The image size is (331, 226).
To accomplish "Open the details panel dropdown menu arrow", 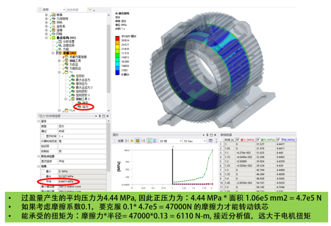I will (96, 116).
